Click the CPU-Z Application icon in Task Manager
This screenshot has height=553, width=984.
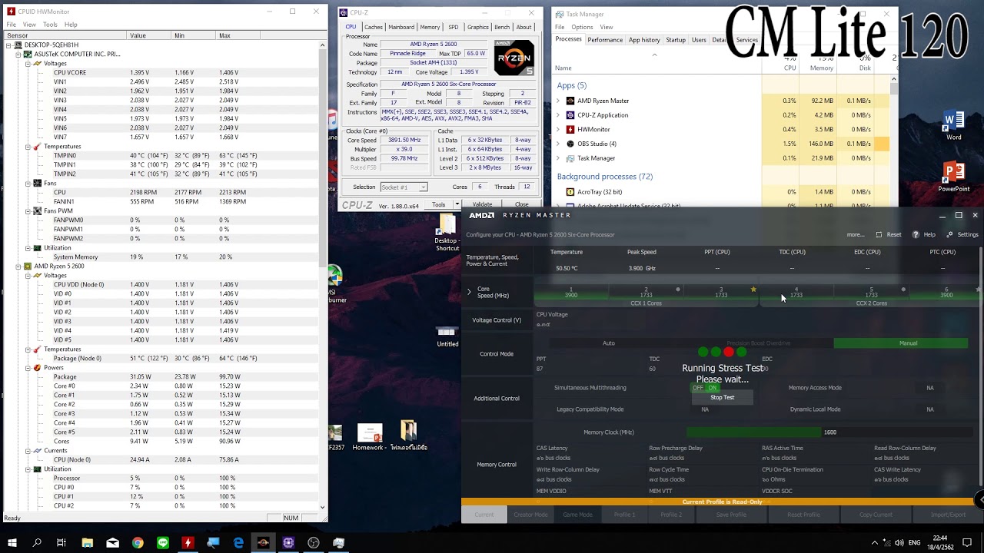(570, 115)
